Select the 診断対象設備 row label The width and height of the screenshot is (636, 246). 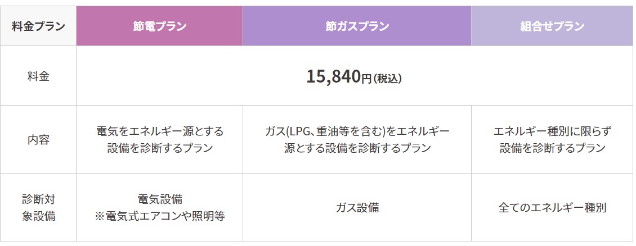[x=38, y=207]
